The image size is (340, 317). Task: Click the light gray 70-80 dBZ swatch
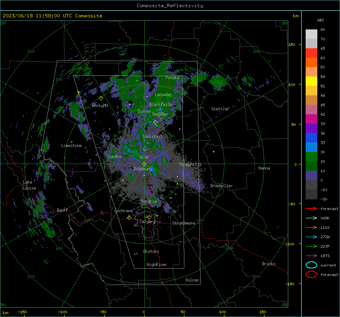311,34
